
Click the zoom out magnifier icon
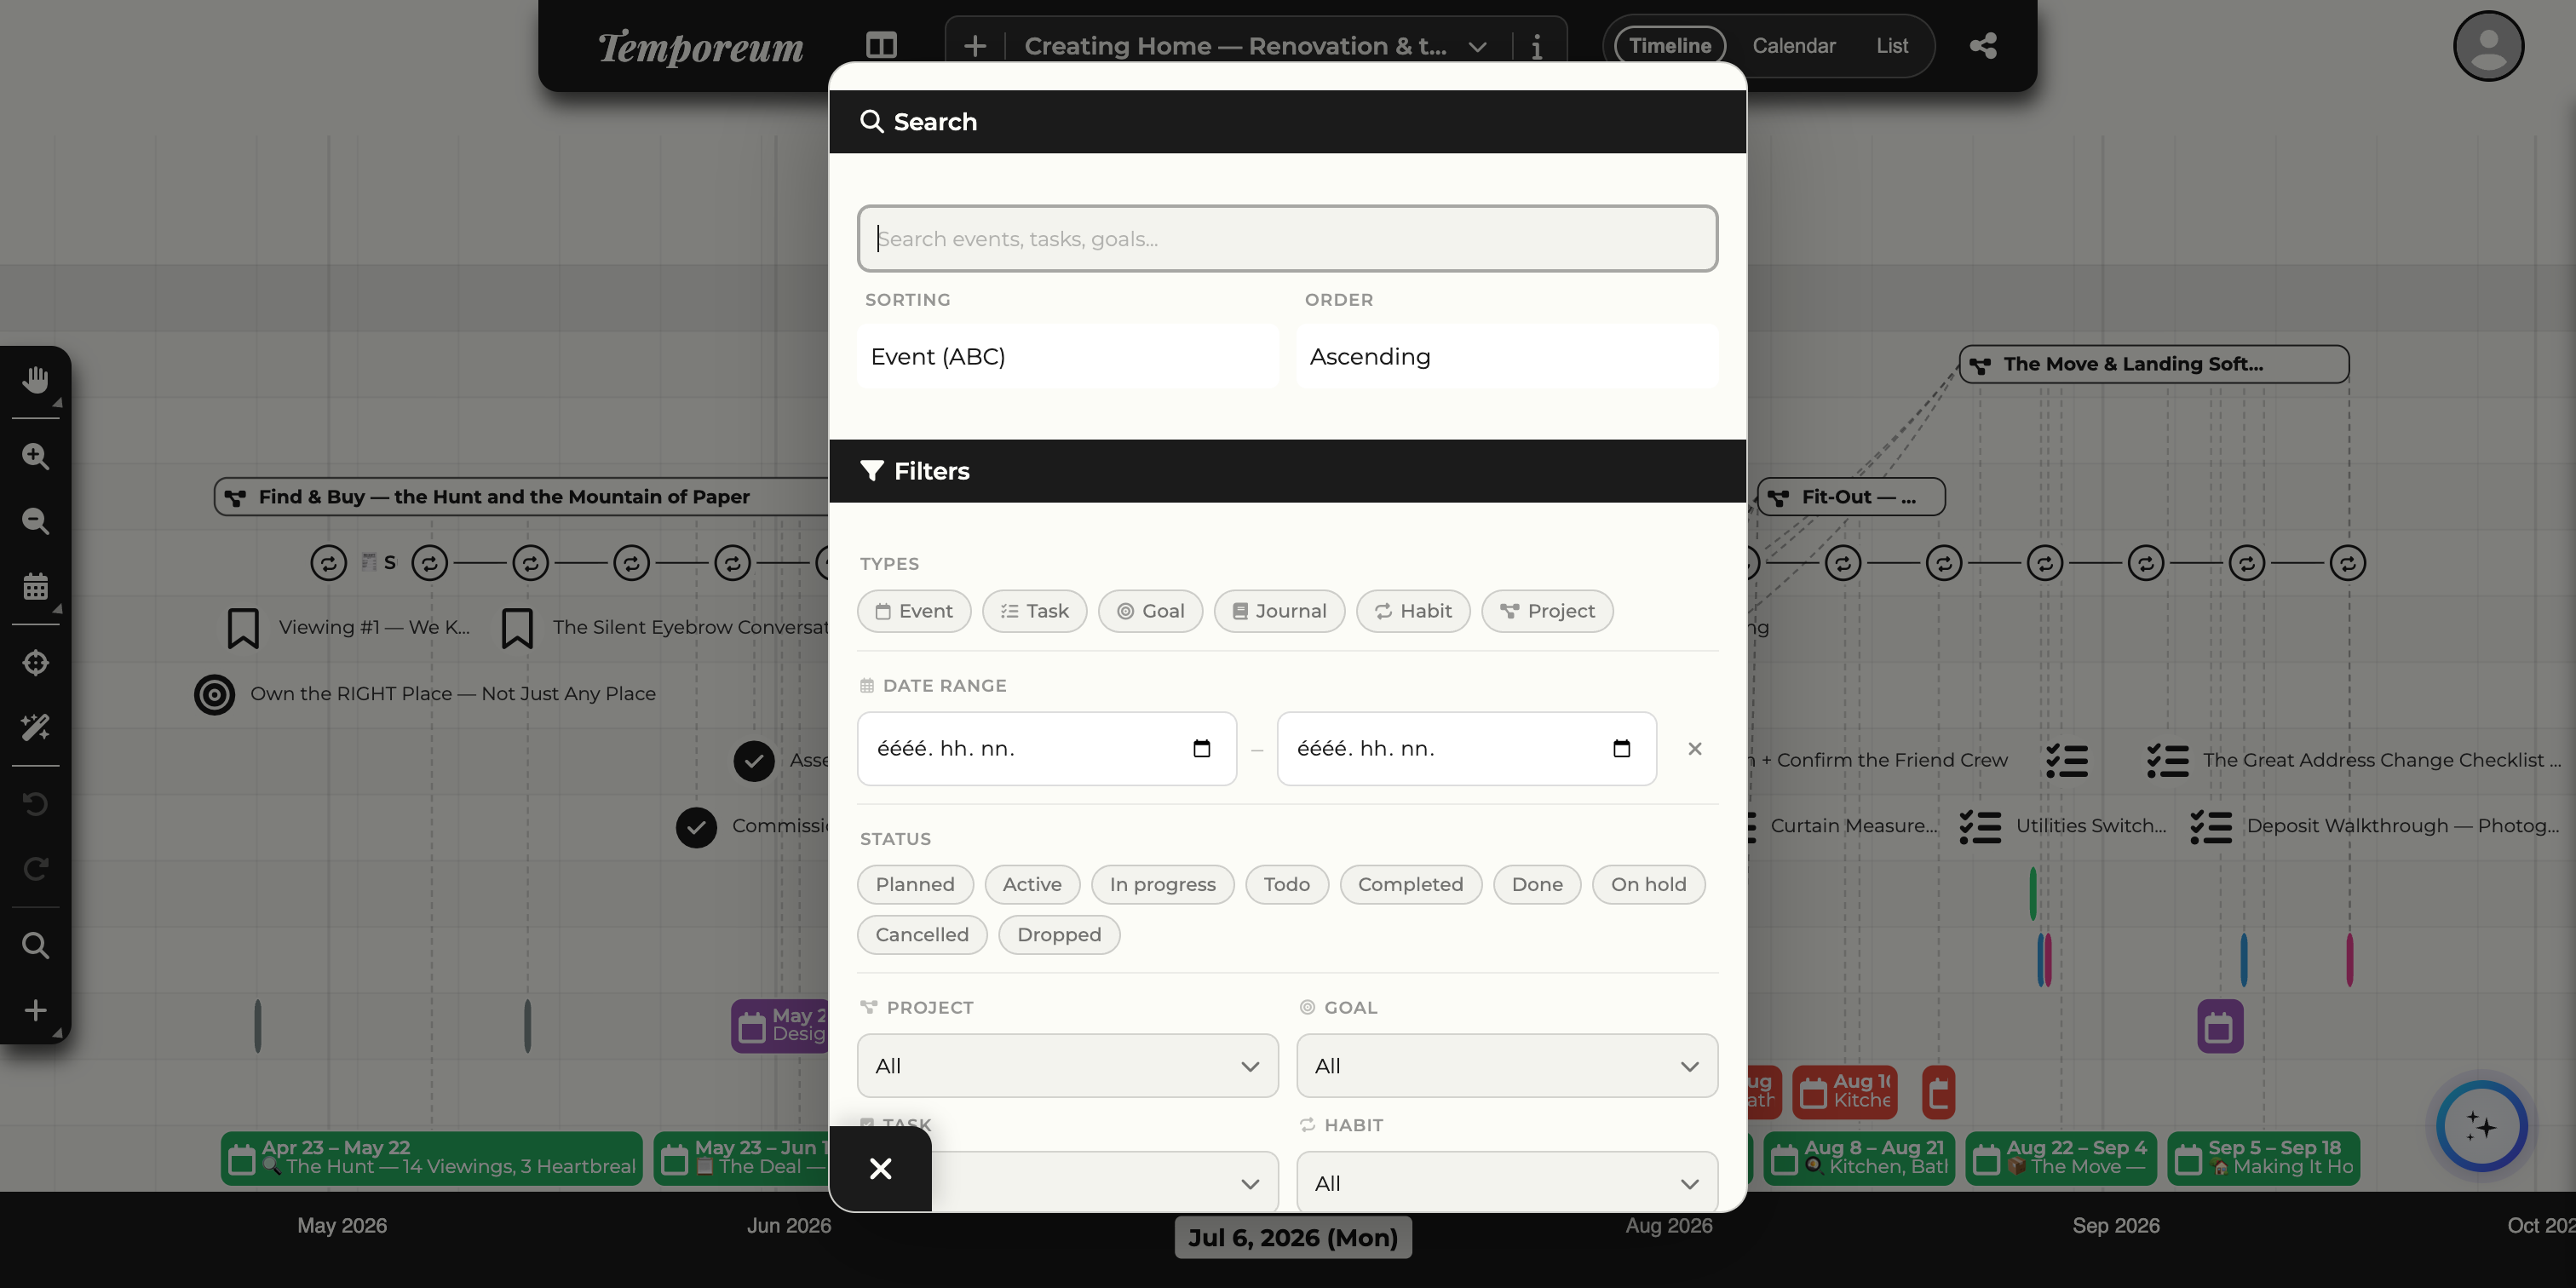click(x=36, y=521)
